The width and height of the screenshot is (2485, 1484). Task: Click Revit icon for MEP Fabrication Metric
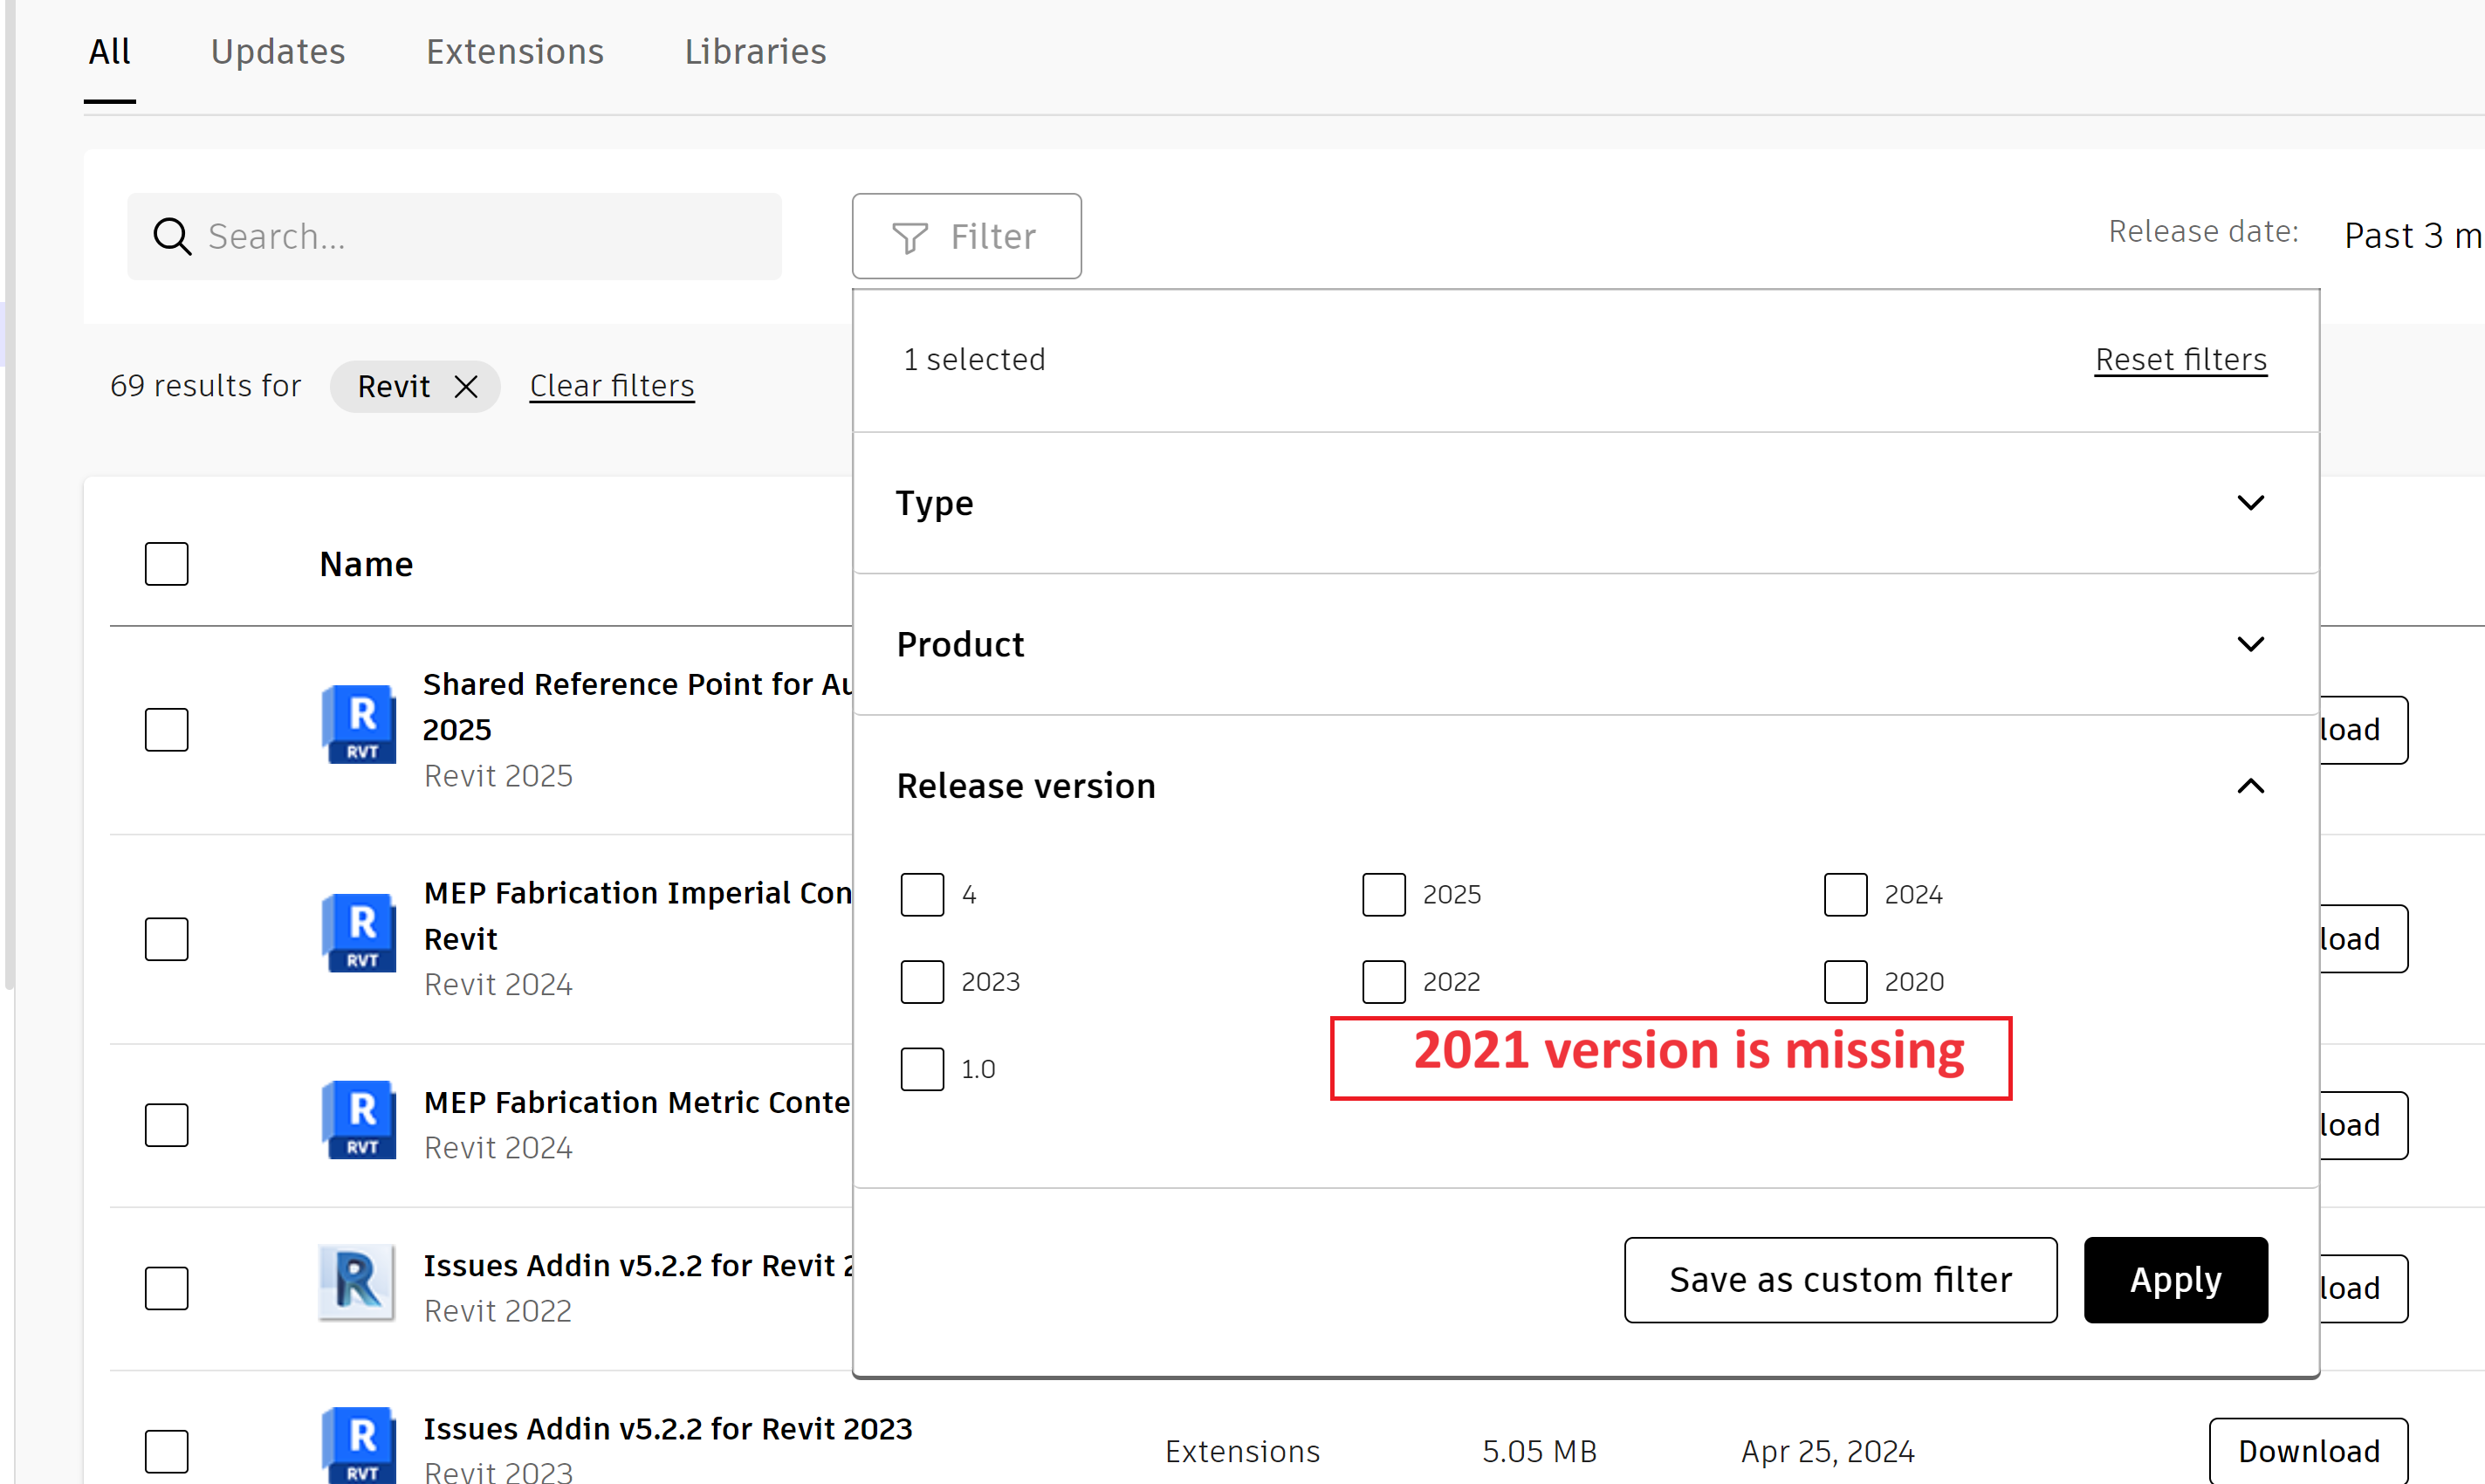pyautogui.click(x=359, y=1120)
